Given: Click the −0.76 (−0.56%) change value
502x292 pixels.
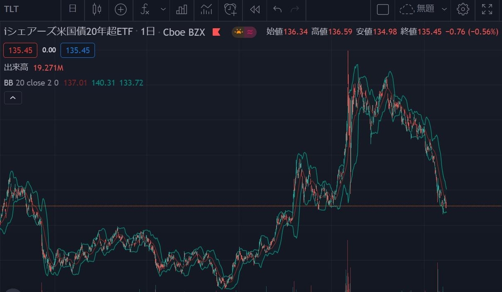Looking at the screenshot, I should click(x=472, y=32).
